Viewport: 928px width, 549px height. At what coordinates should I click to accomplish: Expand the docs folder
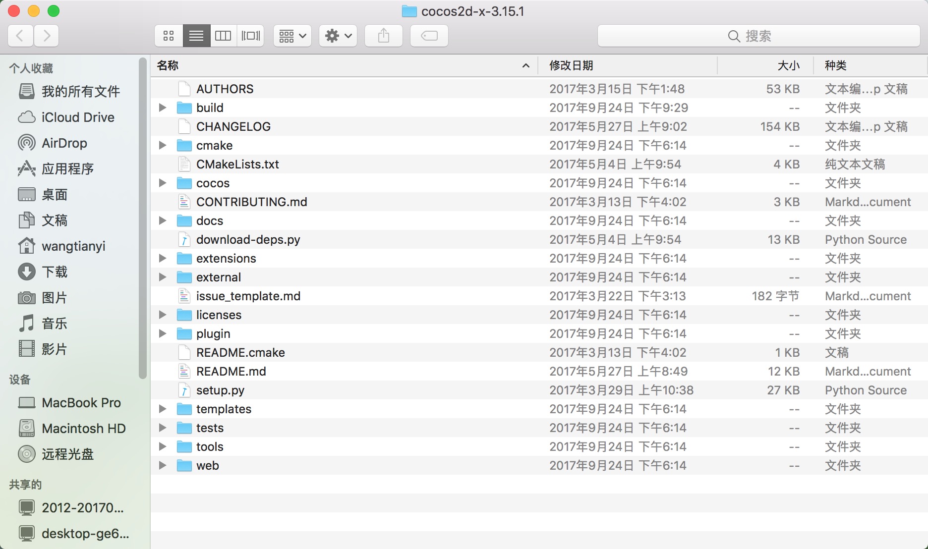coord(162,220)
